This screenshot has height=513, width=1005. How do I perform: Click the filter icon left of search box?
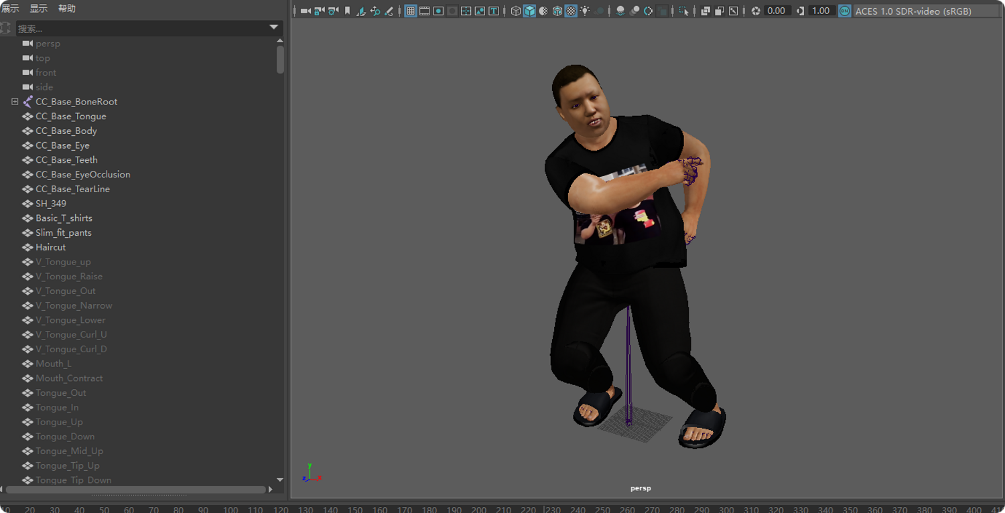[x=6, y=28]
